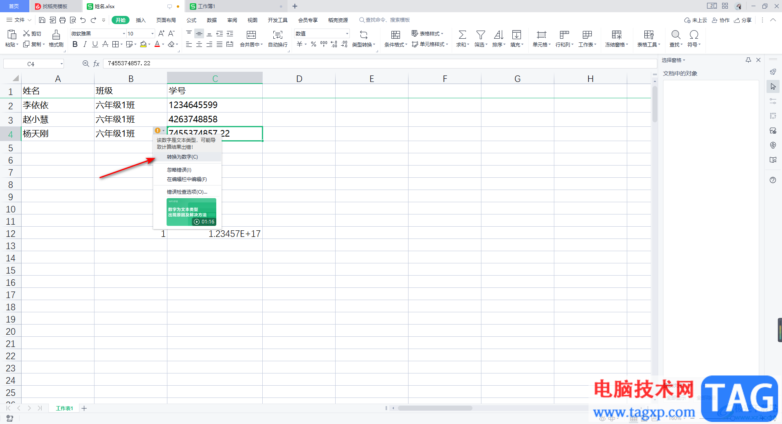Toggle underline formatting

point(95,44)
